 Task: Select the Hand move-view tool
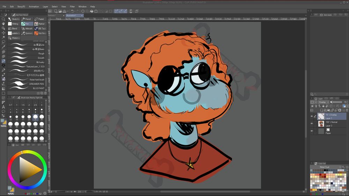point(3,24)
